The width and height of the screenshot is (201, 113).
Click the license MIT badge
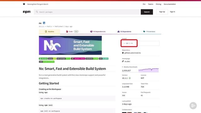52,59
